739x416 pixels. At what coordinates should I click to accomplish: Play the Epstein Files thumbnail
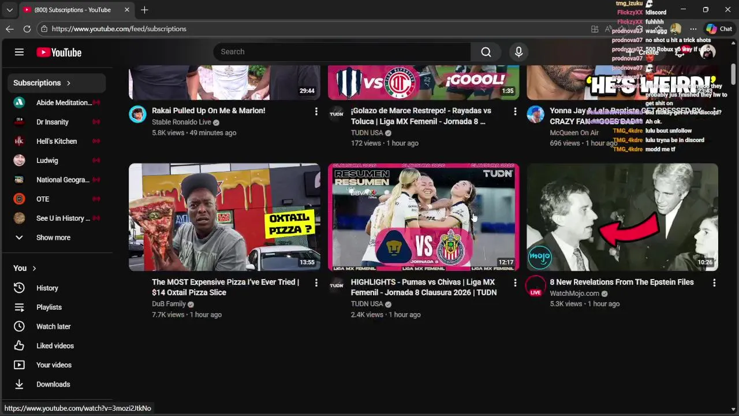point(622,217)
